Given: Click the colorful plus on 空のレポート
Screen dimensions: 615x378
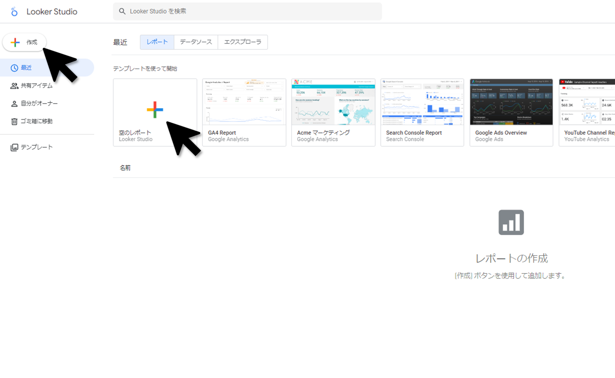Looking at the screenshot, I should (155, 110).
